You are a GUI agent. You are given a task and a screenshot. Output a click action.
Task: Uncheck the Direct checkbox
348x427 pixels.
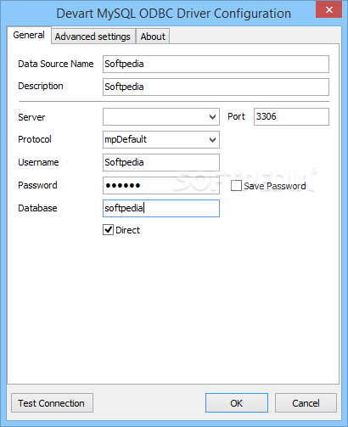108,230
